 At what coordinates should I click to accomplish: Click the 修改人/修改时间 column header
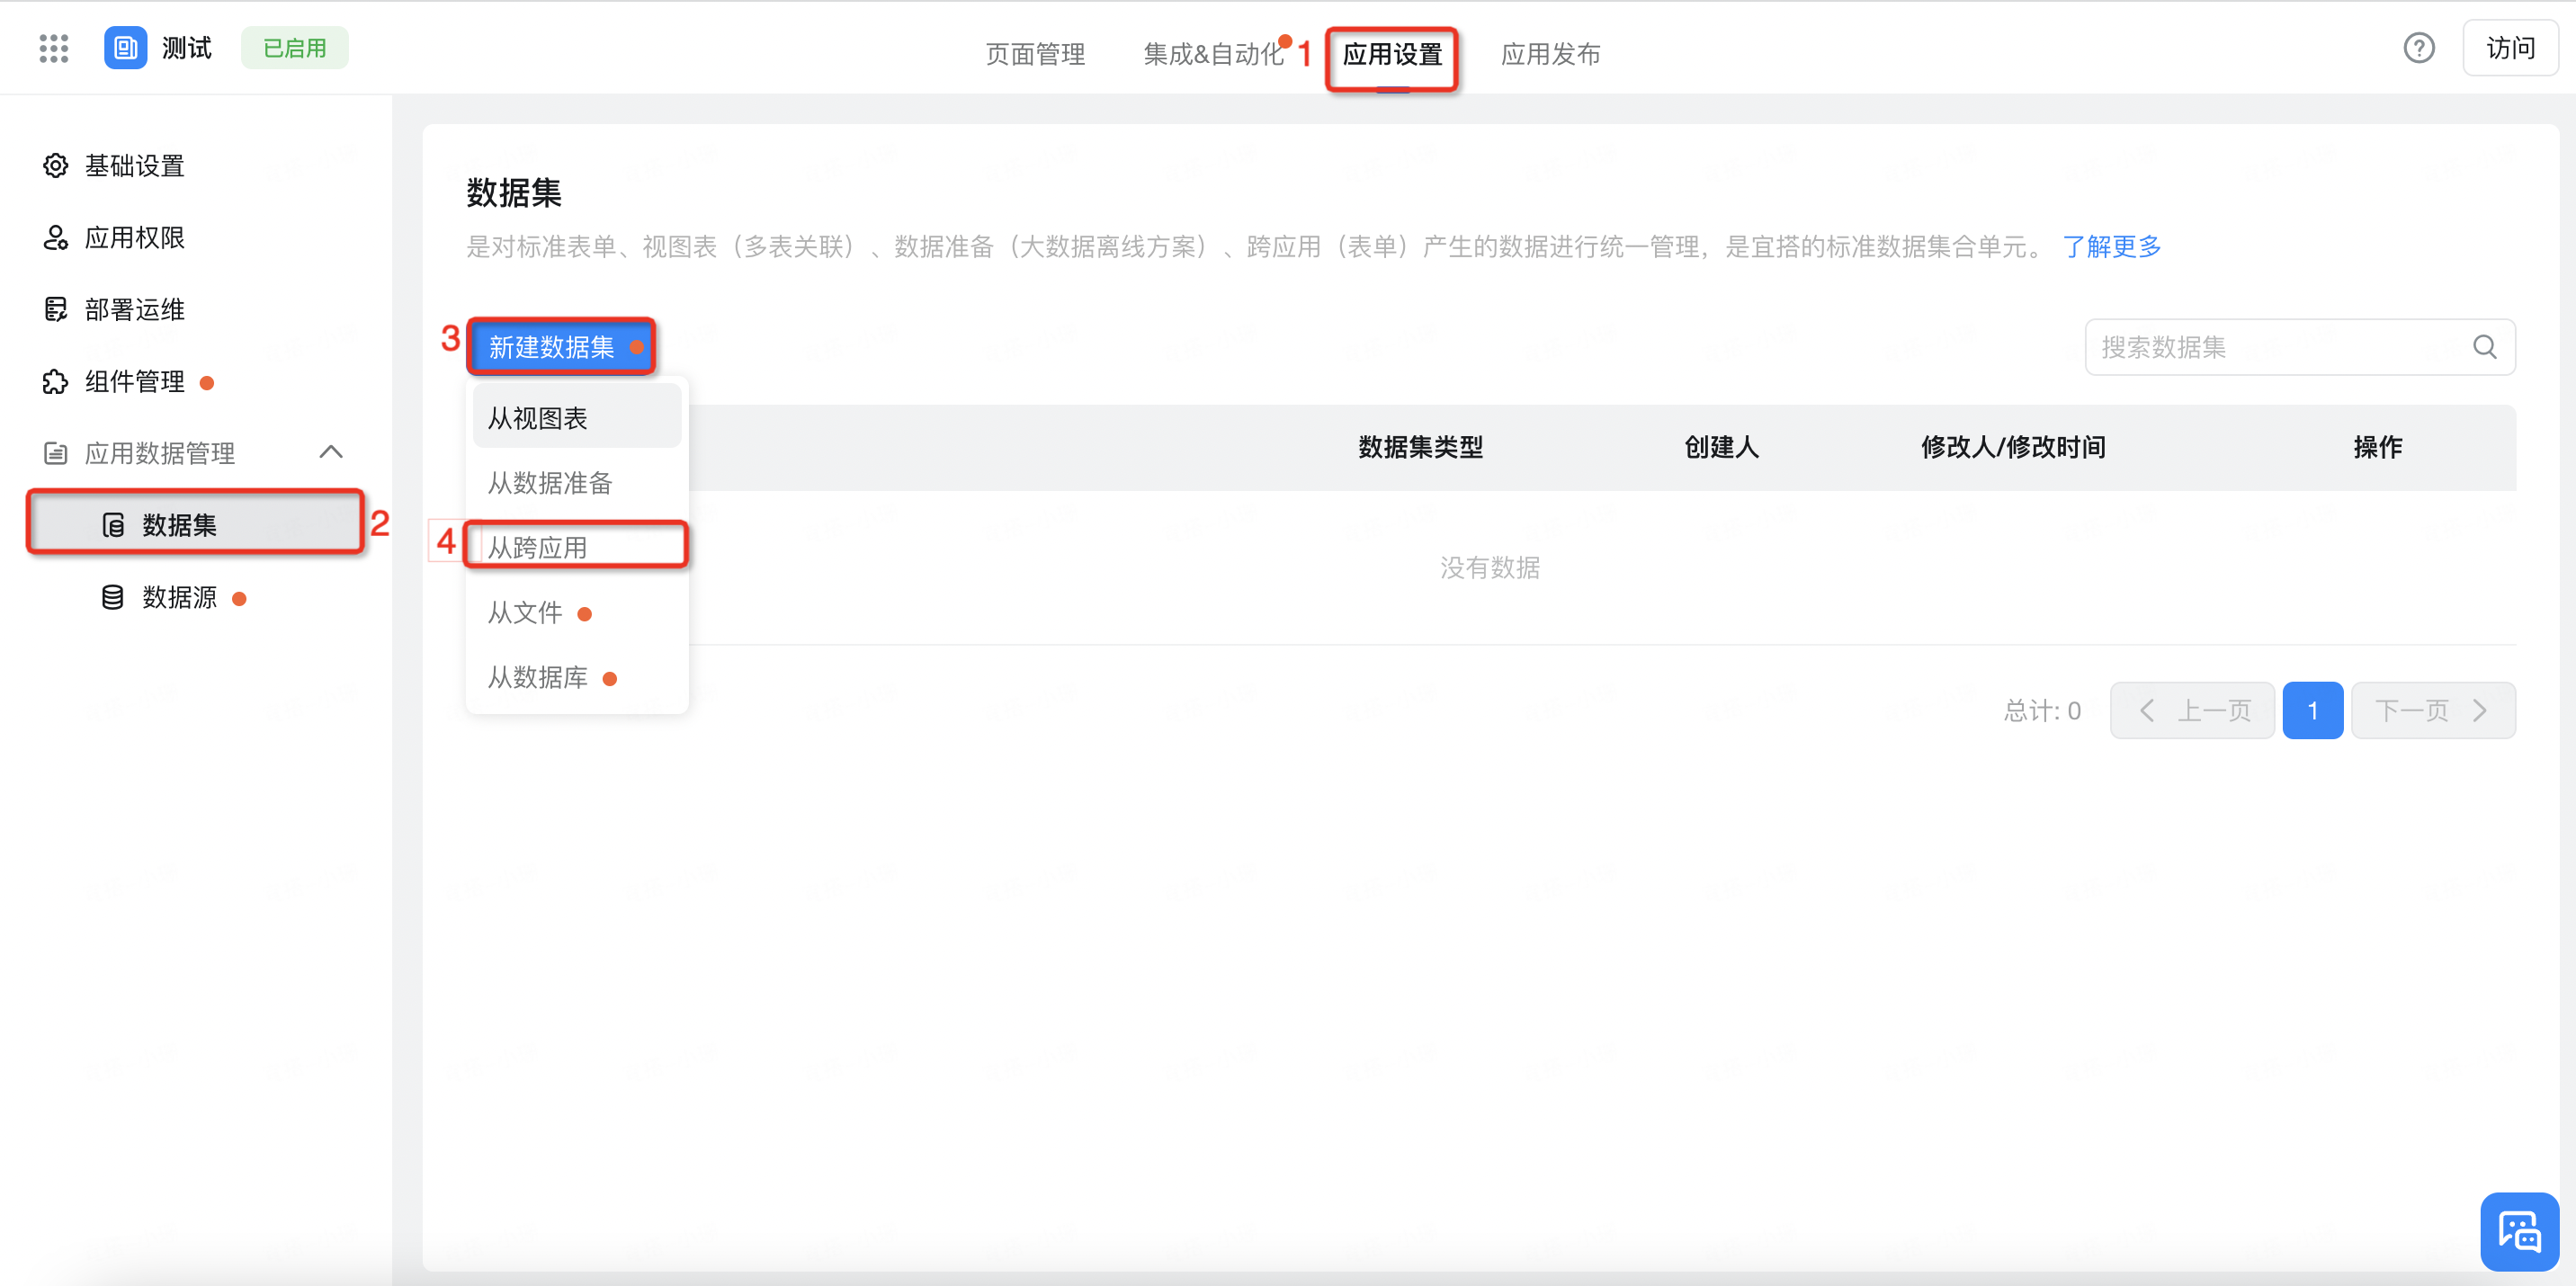pyautogui.click(x=2013, y=447)
